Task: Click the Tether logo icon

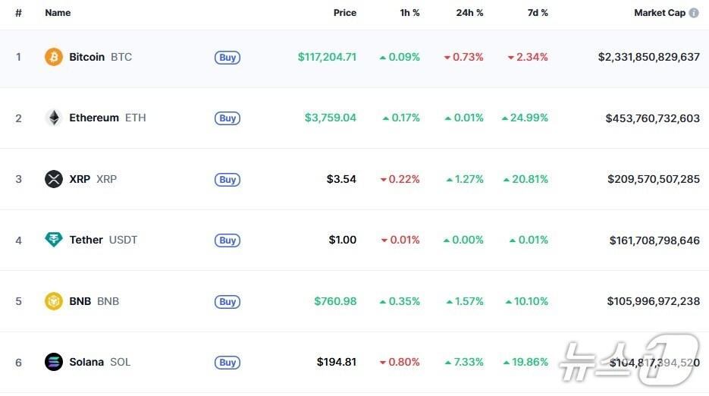Action: pyautogui.click(x=54, y=240)
